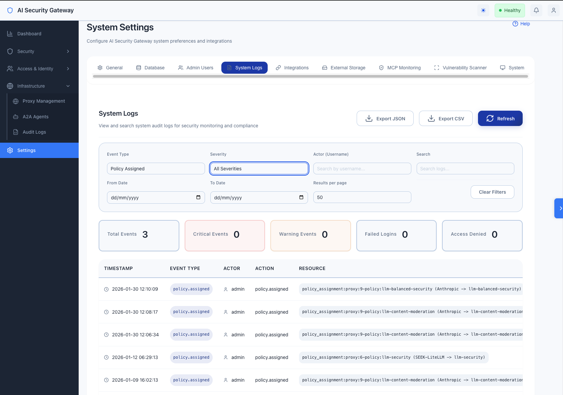Viewport: 563px width, 395px height.
Task: Click the Export JSON button
Action: 385,118
